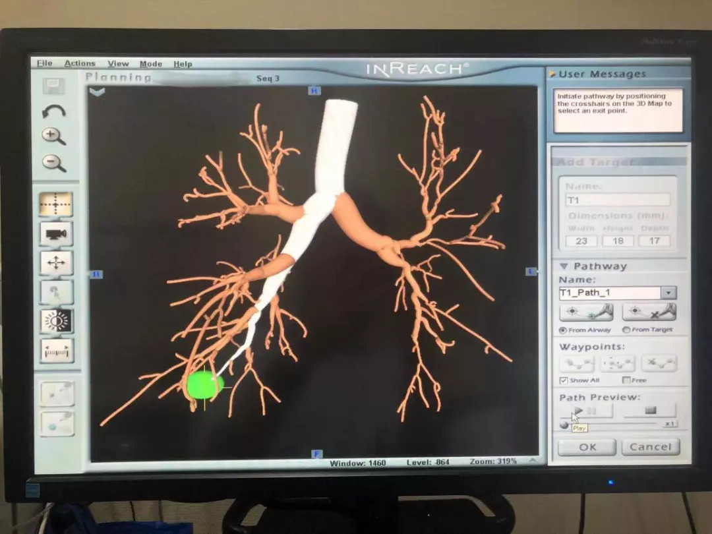Click the path preview speed slider knob
The width and height of the screenshot is (712, 534).
[564, 425]
